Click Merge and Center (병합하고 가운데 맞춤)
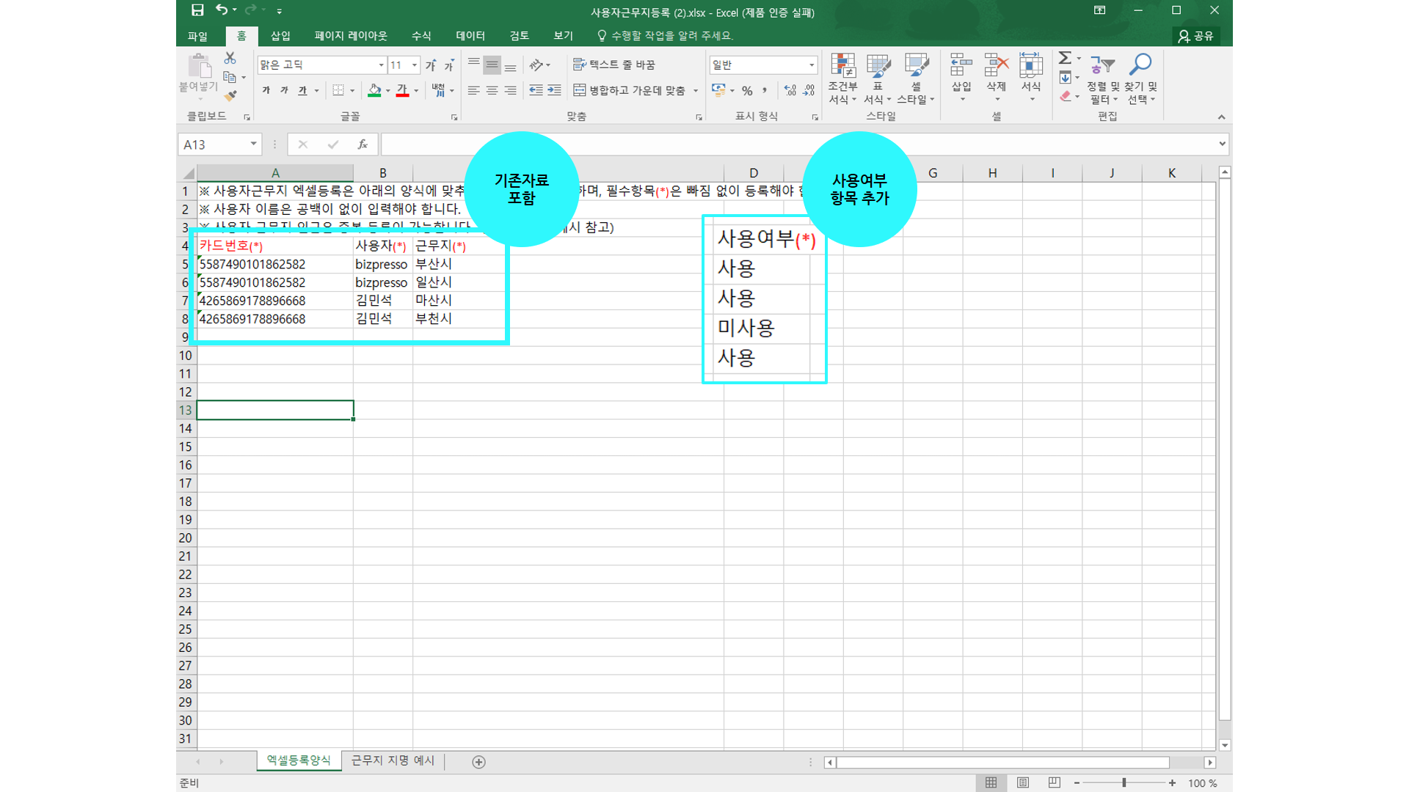1409x792 pixels. (x=630, y=90)
